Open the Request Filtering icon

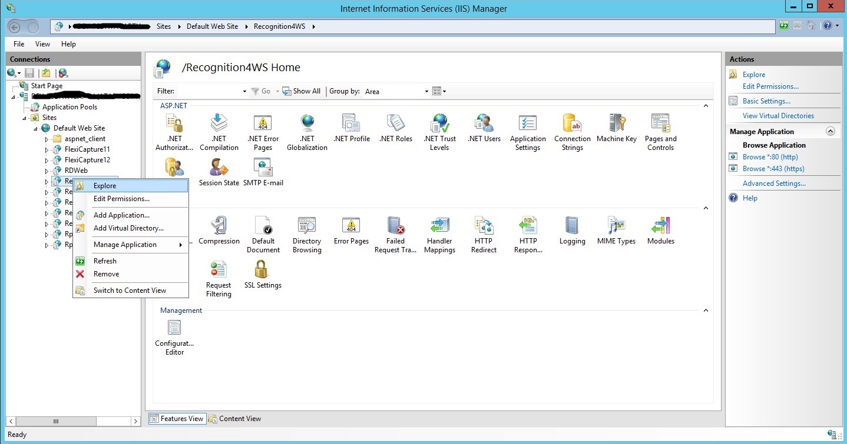[219, 279]
